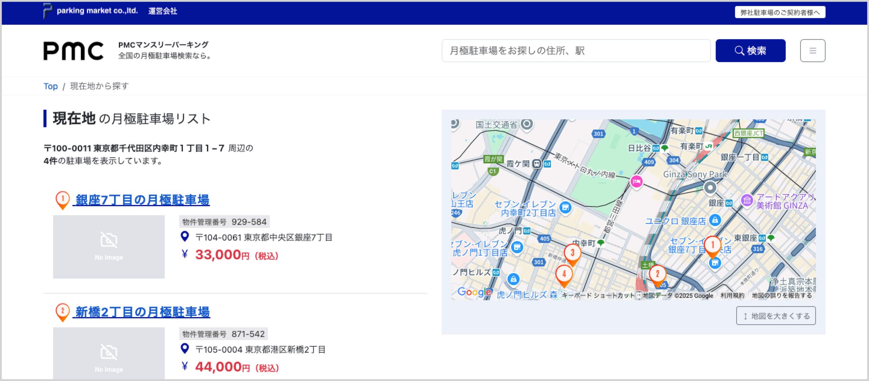
Task: Click the 33,000円 price text
Action: click(237, 255)
